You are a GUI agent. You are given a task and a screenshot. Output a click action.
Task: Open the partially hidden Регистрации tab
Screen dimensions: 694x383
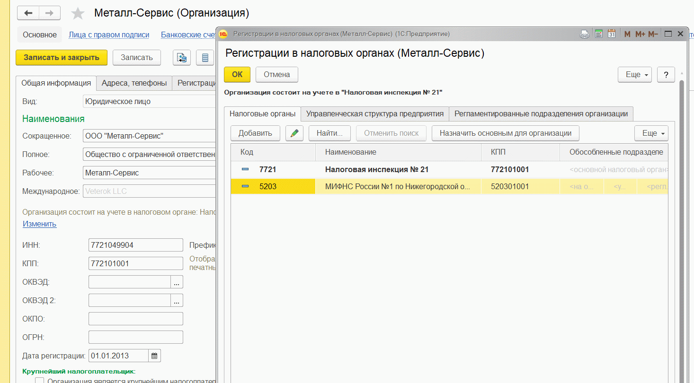(x=194, y=83)
